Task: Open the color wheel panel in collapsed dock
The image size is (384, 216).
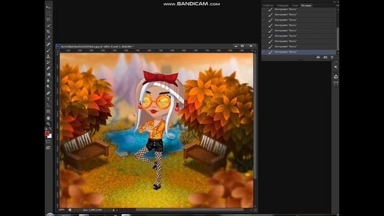Action: click(336, 77)
